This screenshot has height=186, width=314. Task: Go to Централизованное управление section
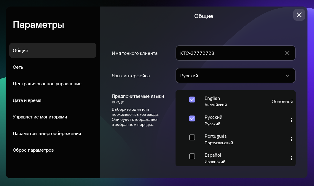pyautogui.click(x=47, y=84)
